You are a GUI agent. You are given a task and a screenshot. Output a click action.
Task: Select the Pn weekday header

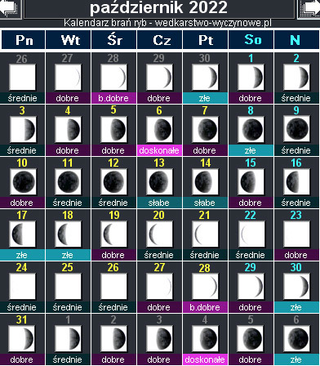(23, 40)
